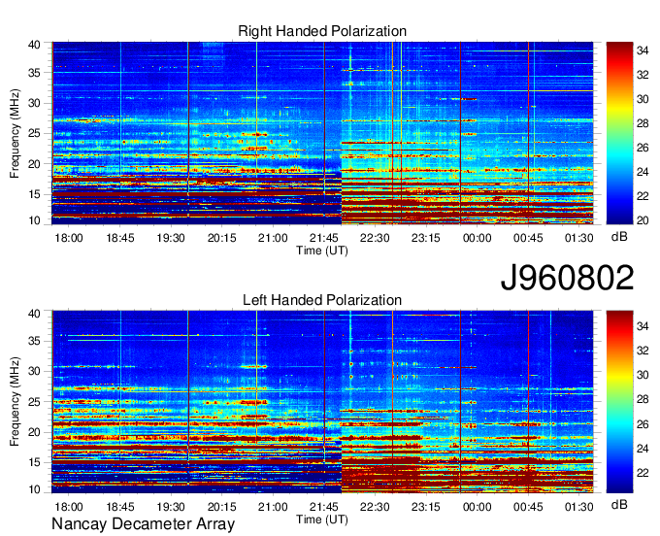Click 10 MHz tick on right-handed frequency axis

34,220
